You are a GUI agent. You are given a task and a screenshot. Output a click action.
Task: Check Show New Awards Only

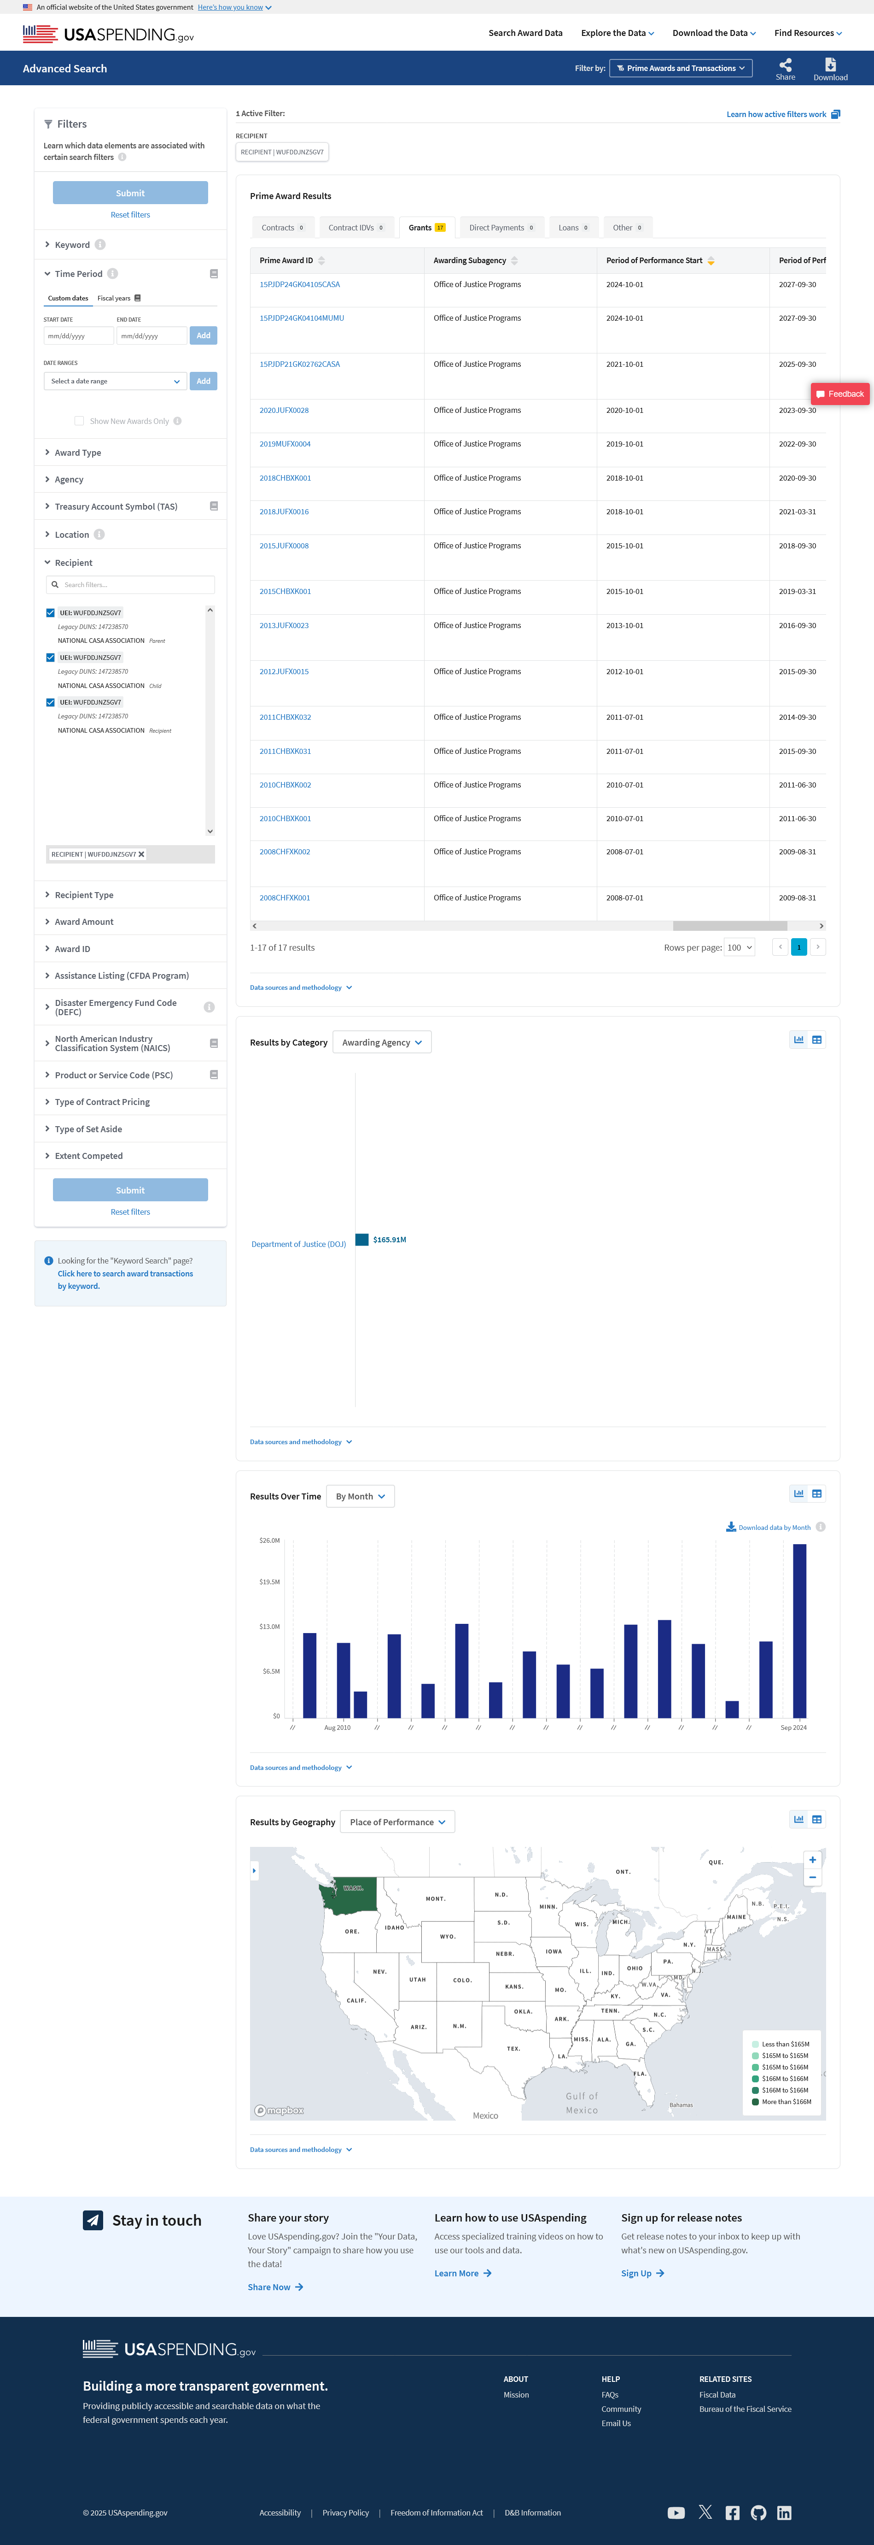click(79, 421)
